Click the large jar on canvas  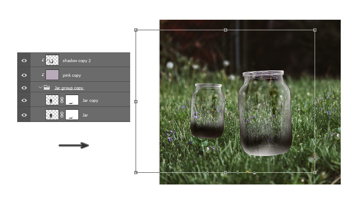[x=265, y=113]
